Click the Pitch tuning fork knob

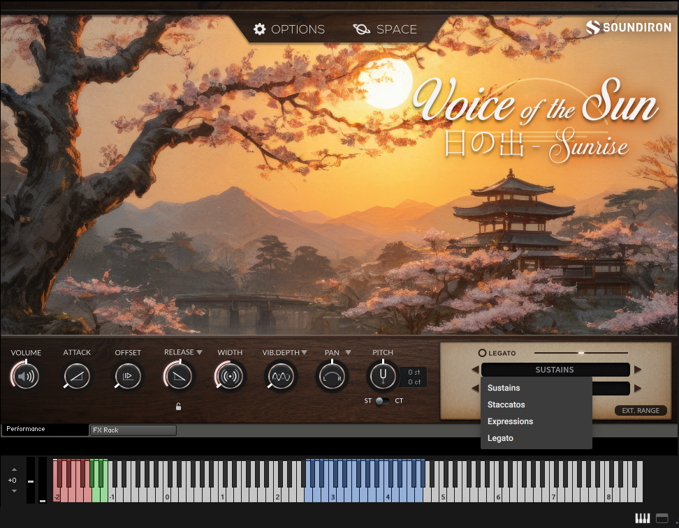pos(383,377)
